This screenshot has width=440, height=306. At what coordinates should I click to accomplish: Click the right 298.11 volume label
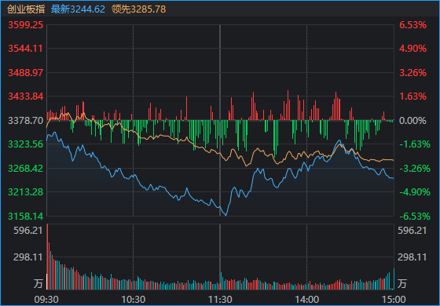click(412, 257)
